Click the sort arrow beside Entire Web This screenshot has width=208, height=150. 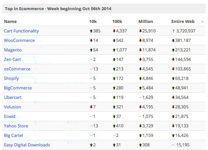coord(202,22)
